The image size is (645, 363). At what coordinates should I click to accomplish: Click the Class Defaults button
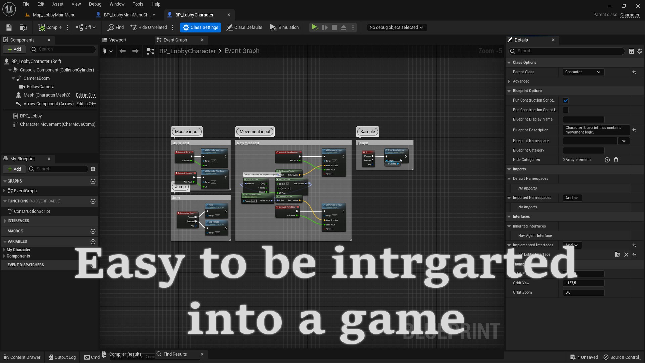[x=244, y=27]
